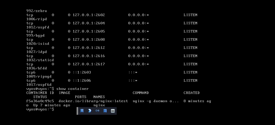275x125 pixels.
Task: Open the soft keyboard icon on IME bar
Action: pyautogui.click(x=113, y=111)
